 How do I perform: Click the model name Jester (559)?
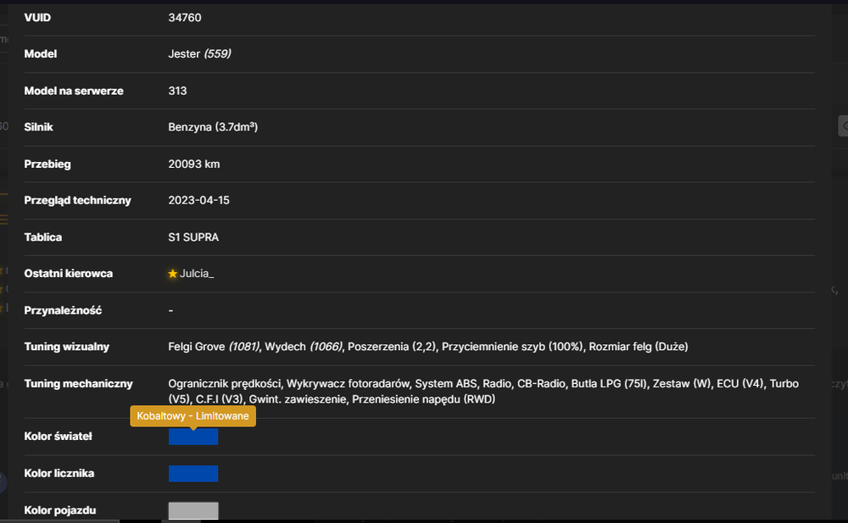(199, 53)
